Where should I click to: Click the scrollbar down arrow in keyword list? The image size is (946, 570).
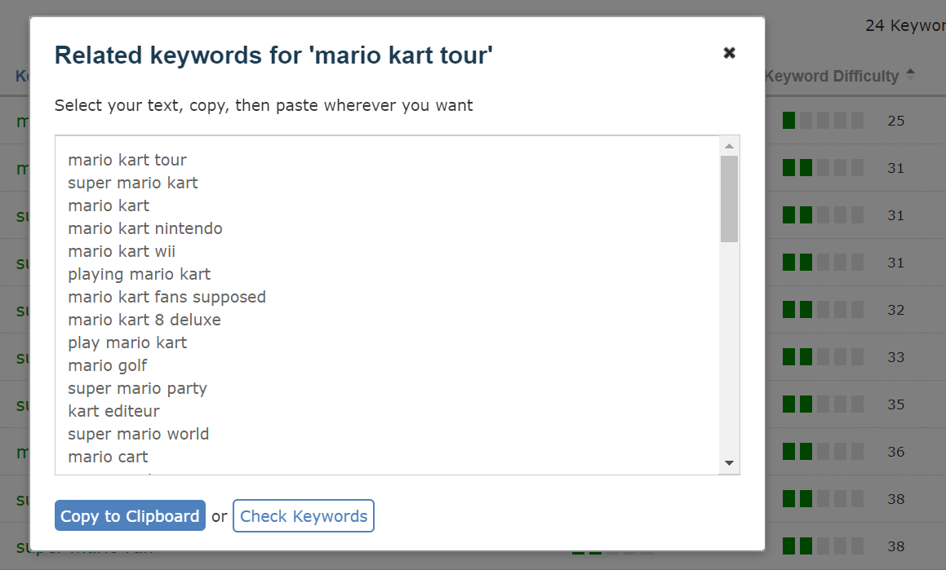click(730, 462)
